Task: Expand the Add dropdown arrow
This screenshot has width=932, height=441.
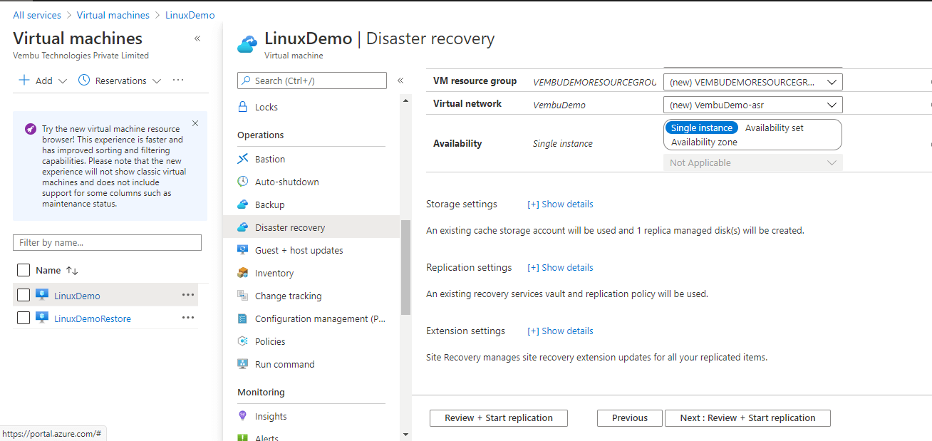Action: coord(62,81)
